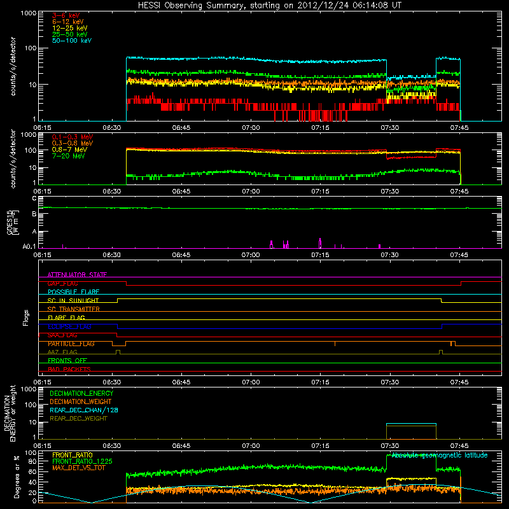Select the FLARE_FLAG label
The width and height of the screenshot is (509, 509).
[x=66, y=317]
